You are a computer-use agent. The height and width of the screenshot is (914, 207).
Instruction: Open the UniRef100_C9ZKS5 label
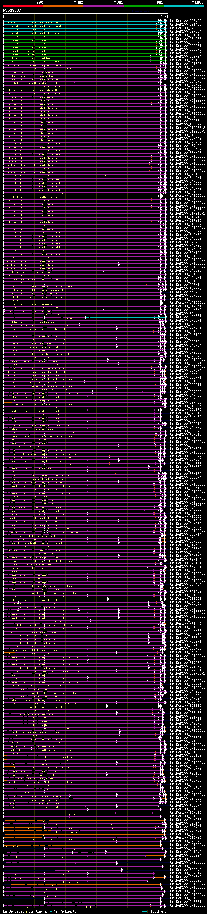pos(186,338)
